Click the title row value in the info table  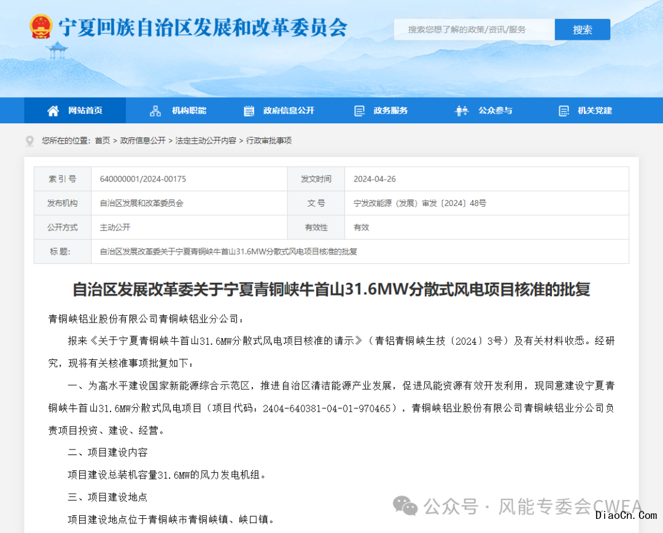(228, 251)
